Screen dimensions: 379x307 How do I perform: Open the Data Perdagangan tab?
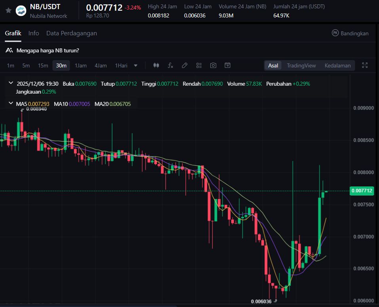point(71,33)
